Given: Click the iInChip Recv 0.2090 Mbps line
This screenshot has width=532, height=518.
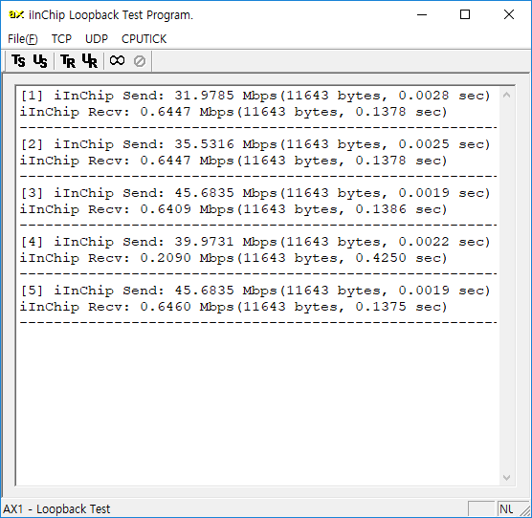Looking at the screenshot, I should (x=233, y=258).
